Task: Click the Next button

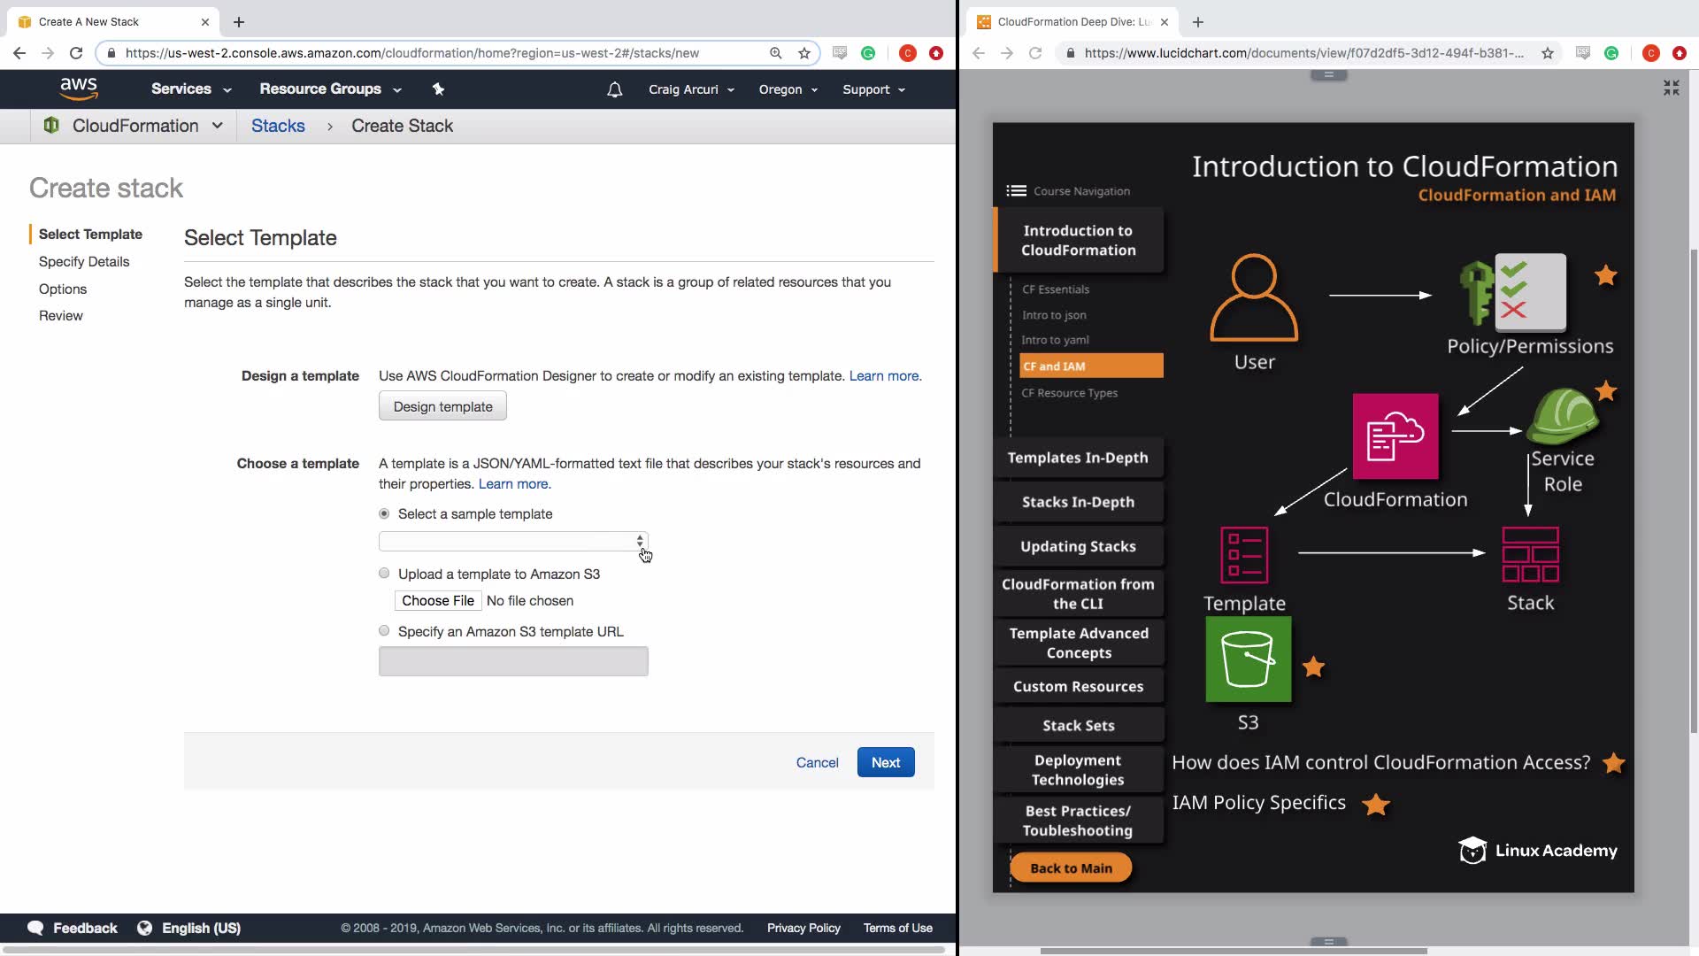Action: click(885, 762)
